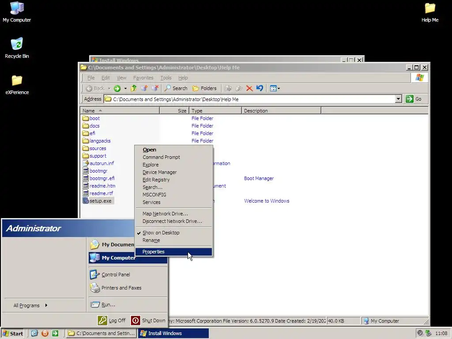Viewport: 452px width, 339px height.
Task: Click the Up one level folder icon
Action: [x=134, y=88]
